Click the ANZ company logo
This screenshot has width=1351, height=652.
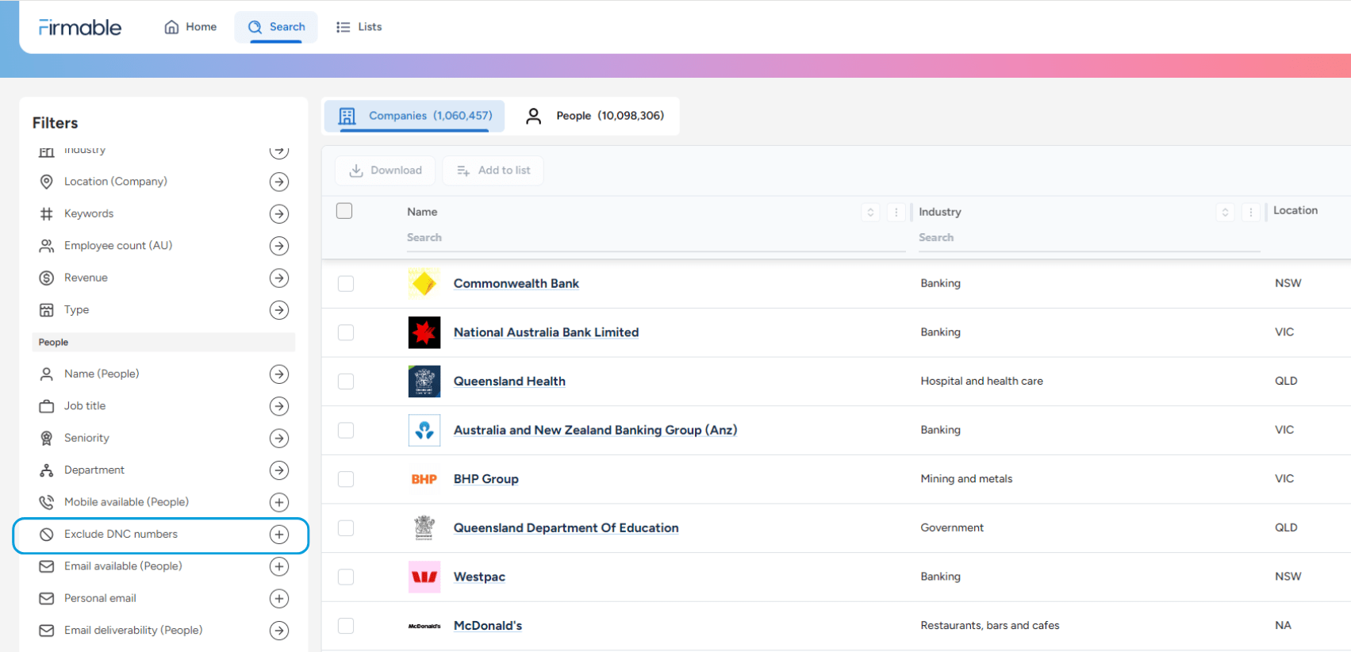424,430
